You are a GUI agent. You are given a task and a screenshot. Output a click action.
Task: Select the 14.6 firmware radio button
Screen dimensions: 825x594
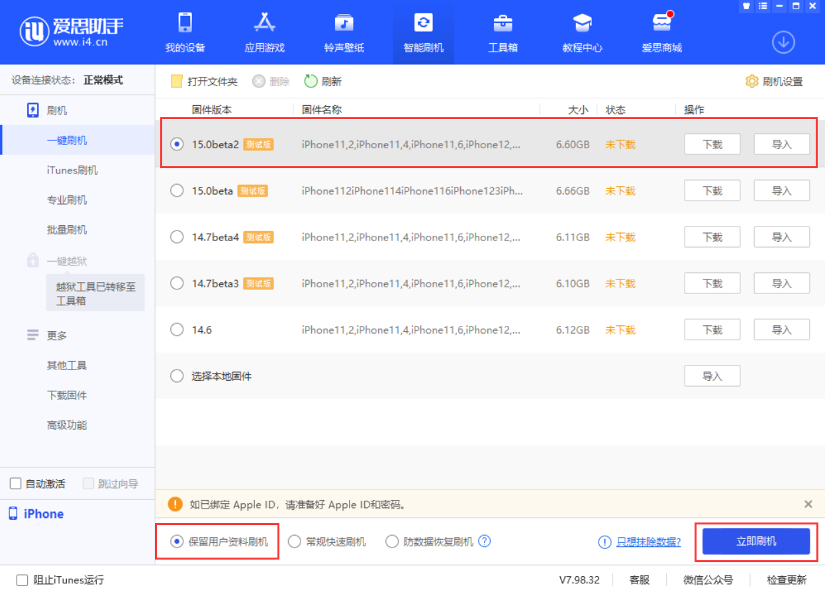click(177, 330)
